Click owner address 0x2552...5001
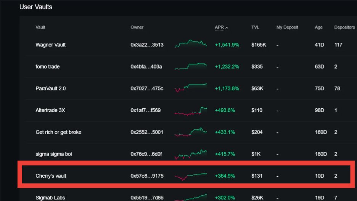 [x=147, y=132]
